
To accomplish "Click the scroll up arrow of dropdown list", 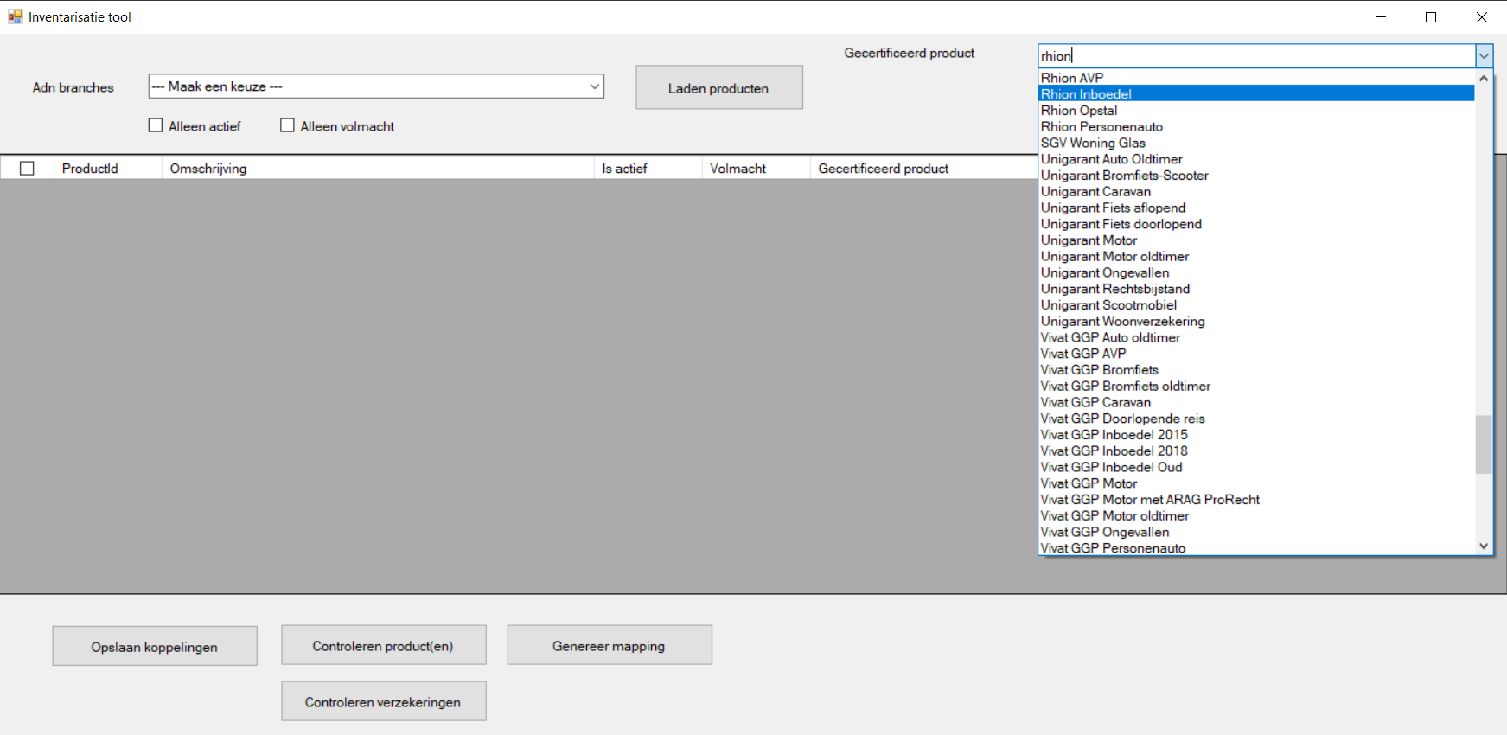I will click(1484, 78).
